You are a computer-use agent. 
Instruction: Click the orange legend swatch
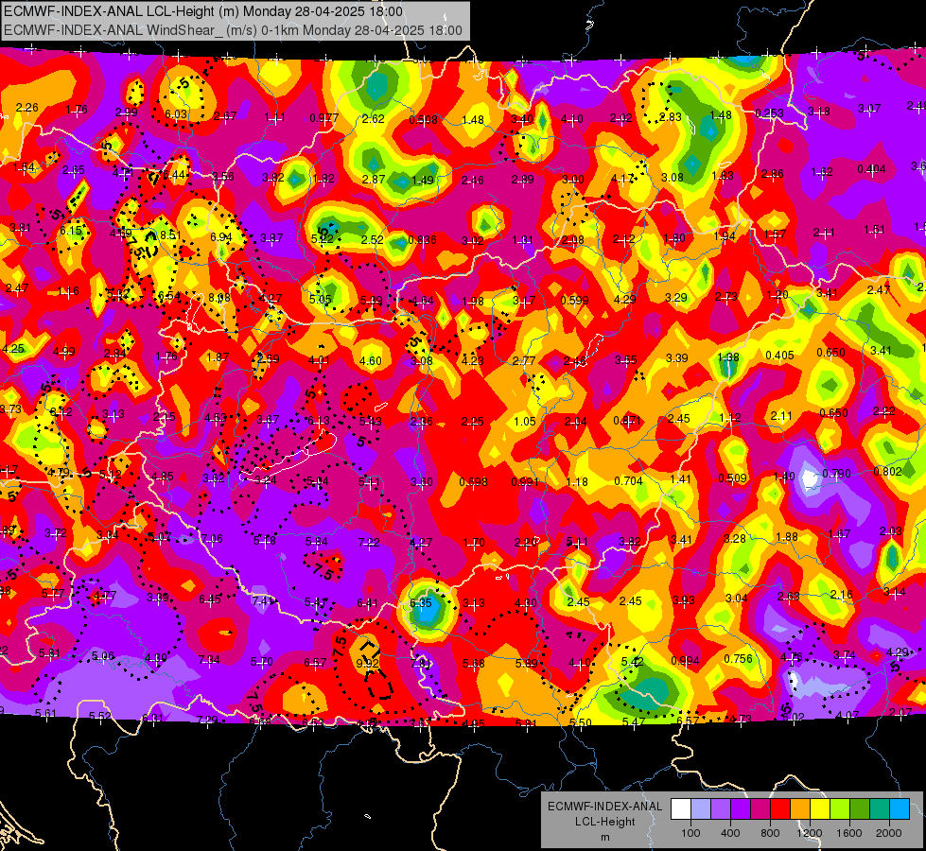[x=800, y=809]
